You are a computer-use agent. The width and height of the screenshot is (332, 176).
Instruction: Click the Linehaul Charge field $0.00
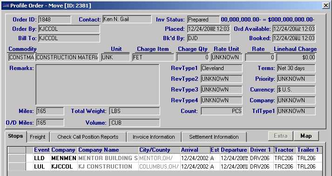point(296,57)
